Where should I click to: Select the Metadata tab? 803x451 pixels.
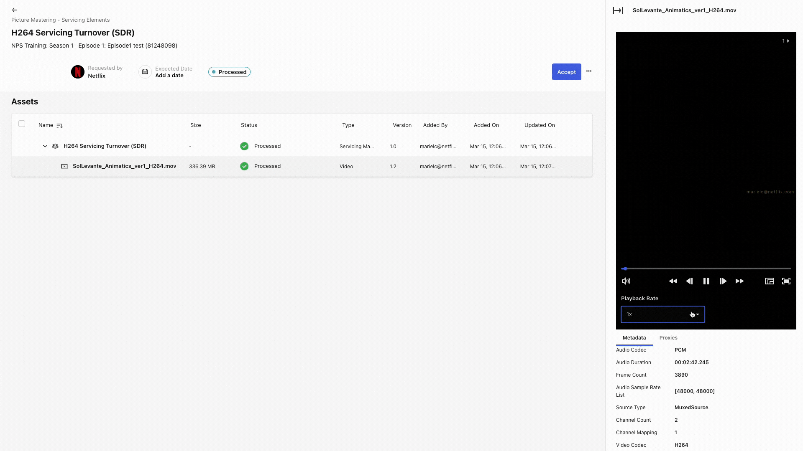tap(634, 337)
